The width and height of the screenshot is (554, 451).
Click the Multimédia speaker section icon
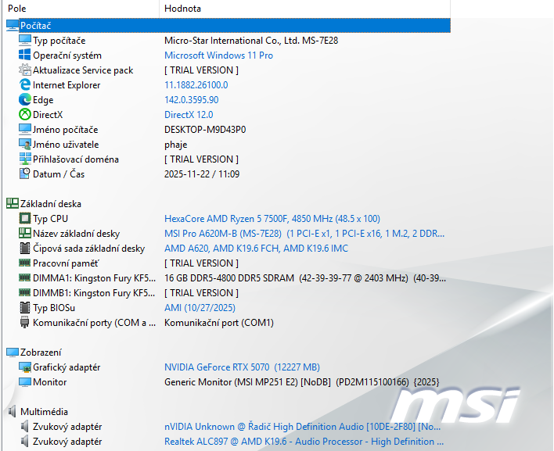(x=13, y=411)
